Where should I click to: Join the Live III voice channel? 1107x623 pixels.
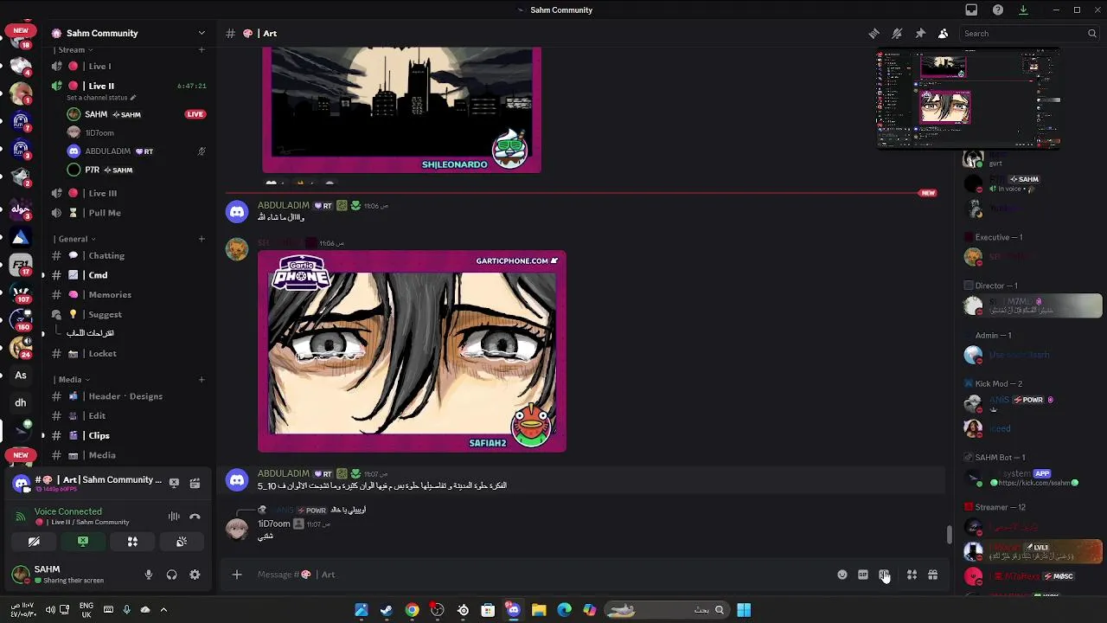click(130, 193)
